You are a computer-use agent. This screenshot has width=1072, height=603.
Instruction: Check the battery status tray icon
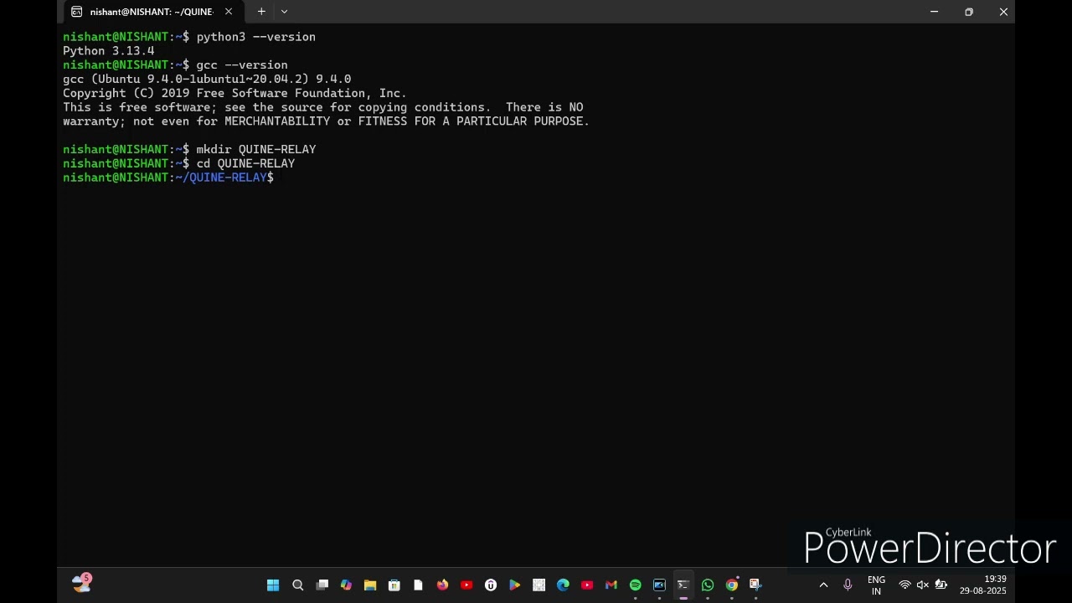click(x=941, y=585)
